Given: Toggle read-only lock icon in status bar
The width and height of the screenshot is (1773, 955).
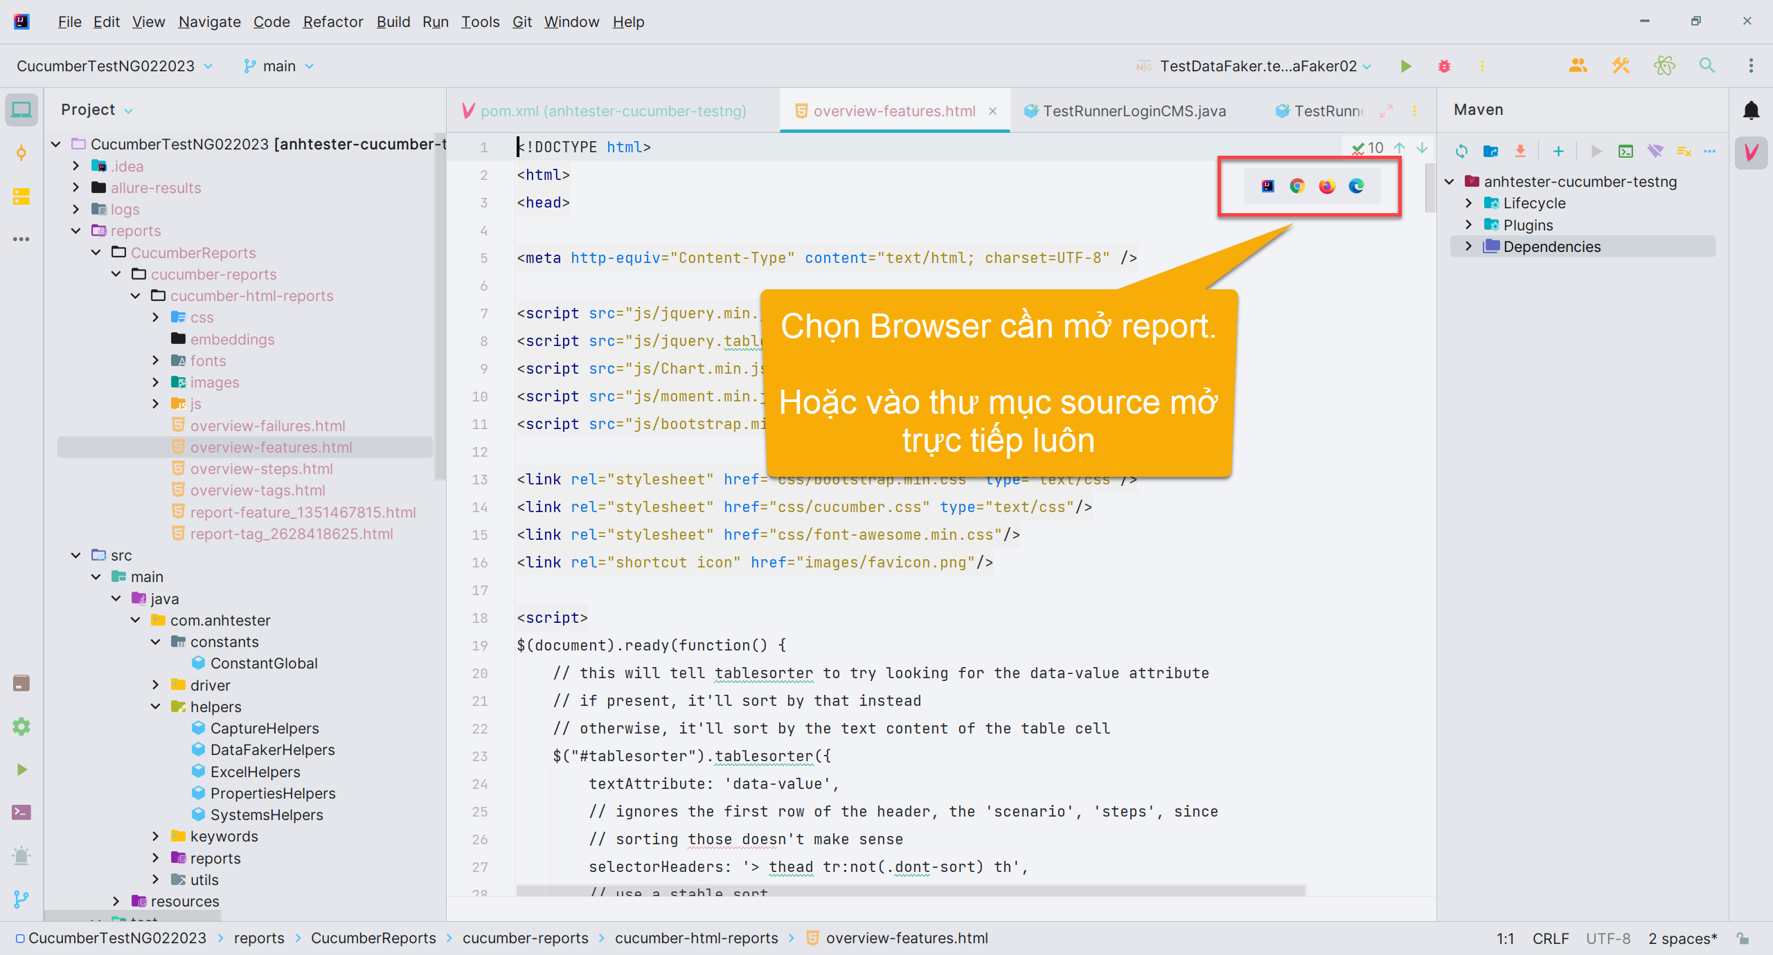Looking at the screenshot, I should click(1743, 938).
